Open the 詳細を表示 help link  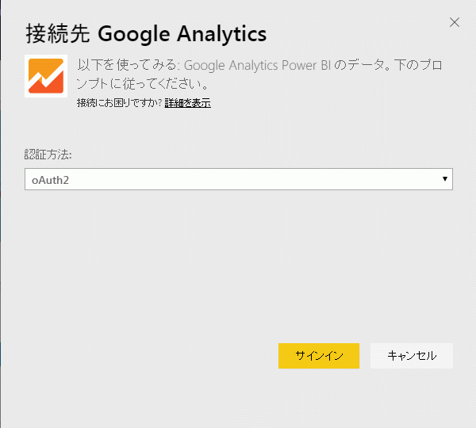click(x=187, y=103)
